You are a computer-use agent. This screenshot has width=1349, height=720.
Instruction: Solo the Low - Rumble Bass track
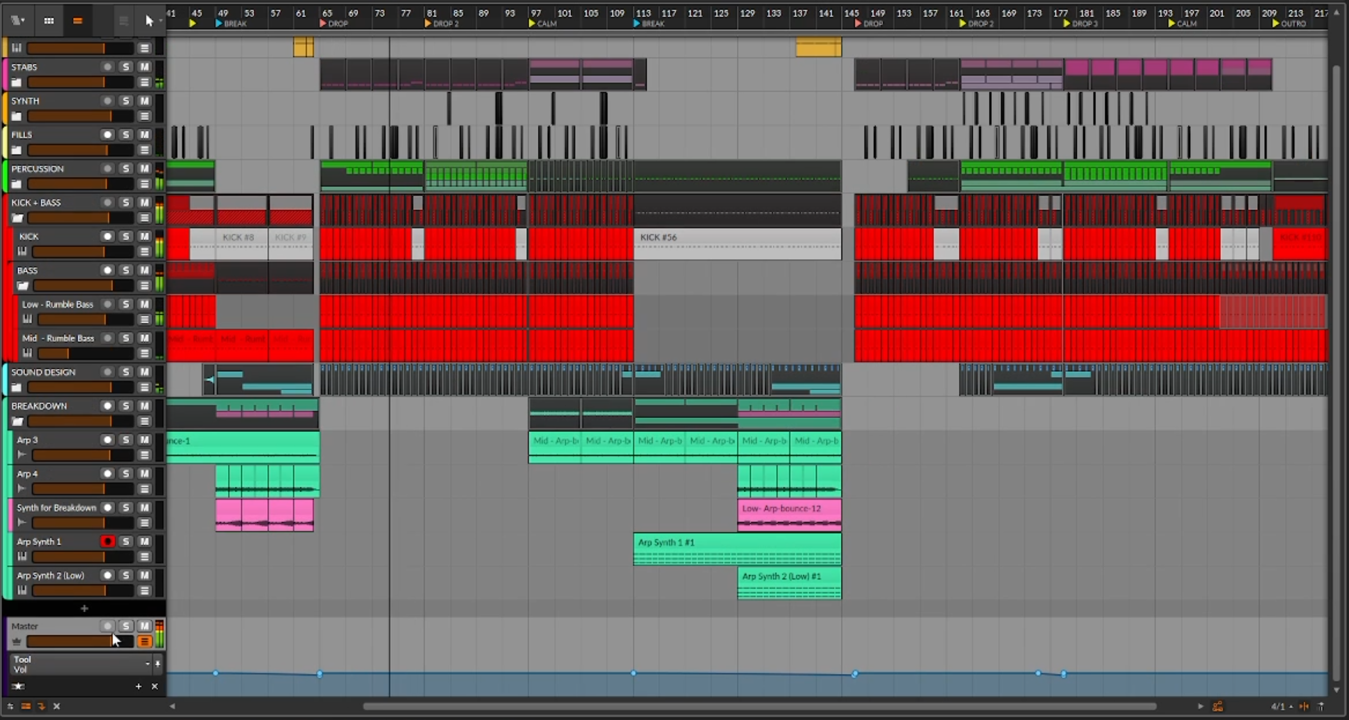pos(125,304)
